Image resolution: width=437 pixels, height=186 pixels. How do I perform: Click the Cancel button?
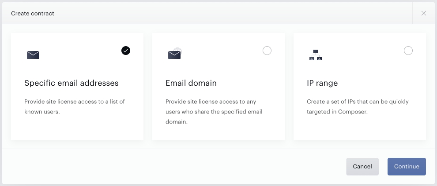(x=362, y=167)
